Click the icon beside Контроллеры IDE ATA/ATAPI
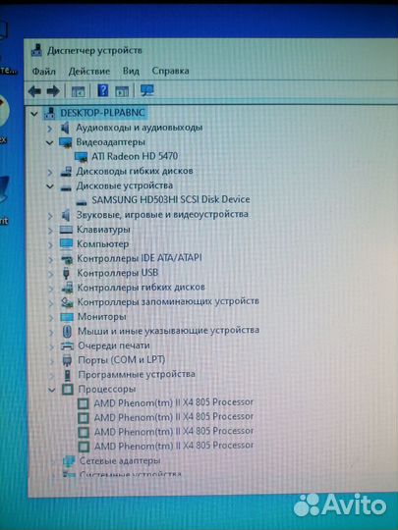 click(67, 259)
